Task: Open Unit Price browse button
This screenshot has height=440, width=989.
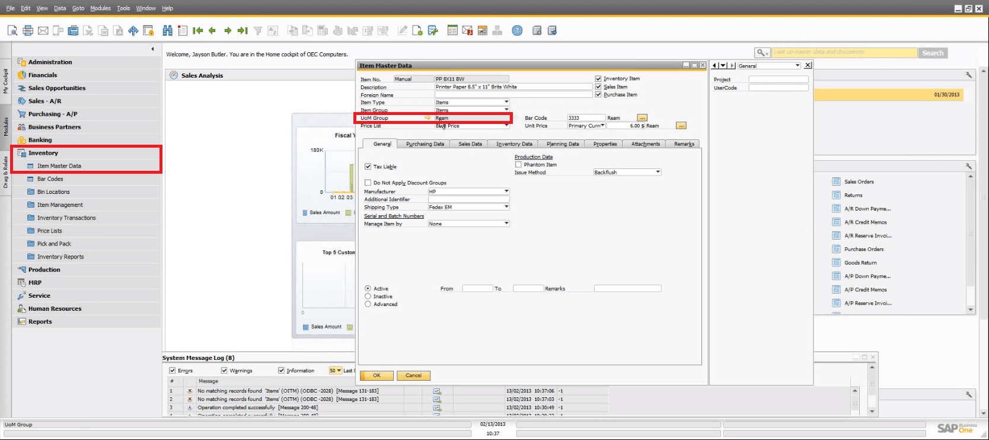Action: [681, 126]
